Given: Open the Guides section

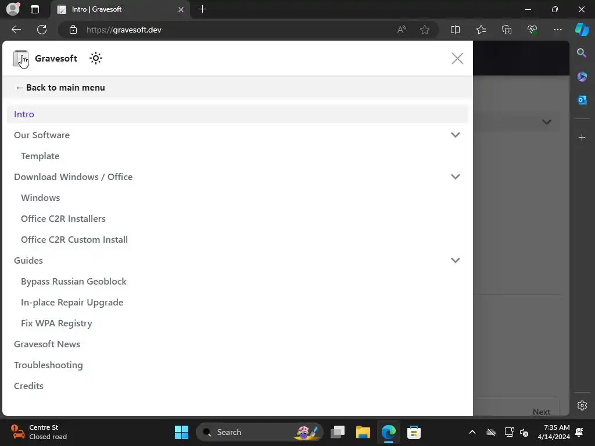Looking at the screenshot, I should (28, 261).
